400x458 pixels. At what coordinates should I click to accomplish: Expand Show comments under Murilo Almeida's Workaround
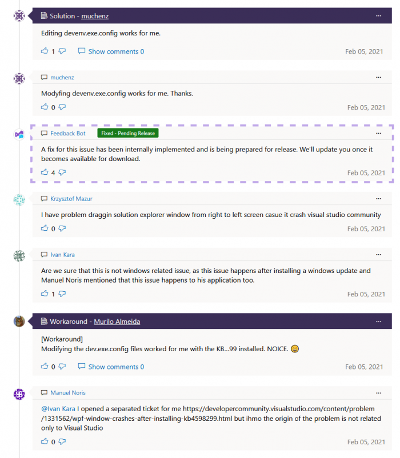[x=111, y=367]
